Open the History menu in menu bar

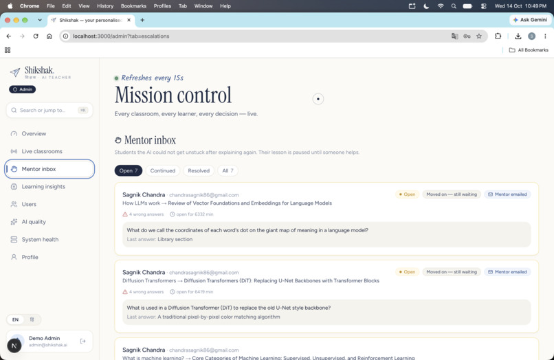[105, 6]
